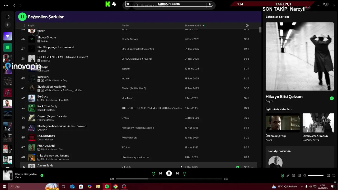Select the Introvert song title

[43, 77]
